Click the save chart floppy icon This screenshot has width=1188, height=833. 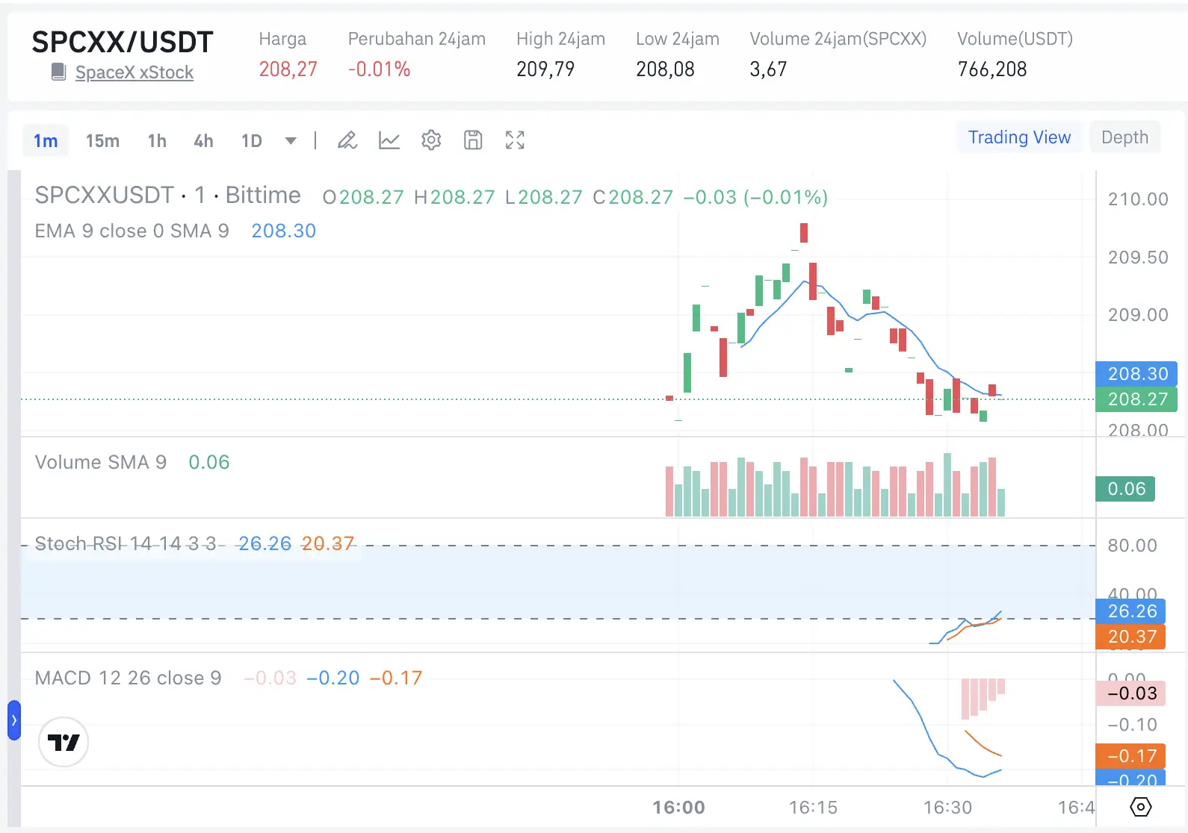pos(473,140)
